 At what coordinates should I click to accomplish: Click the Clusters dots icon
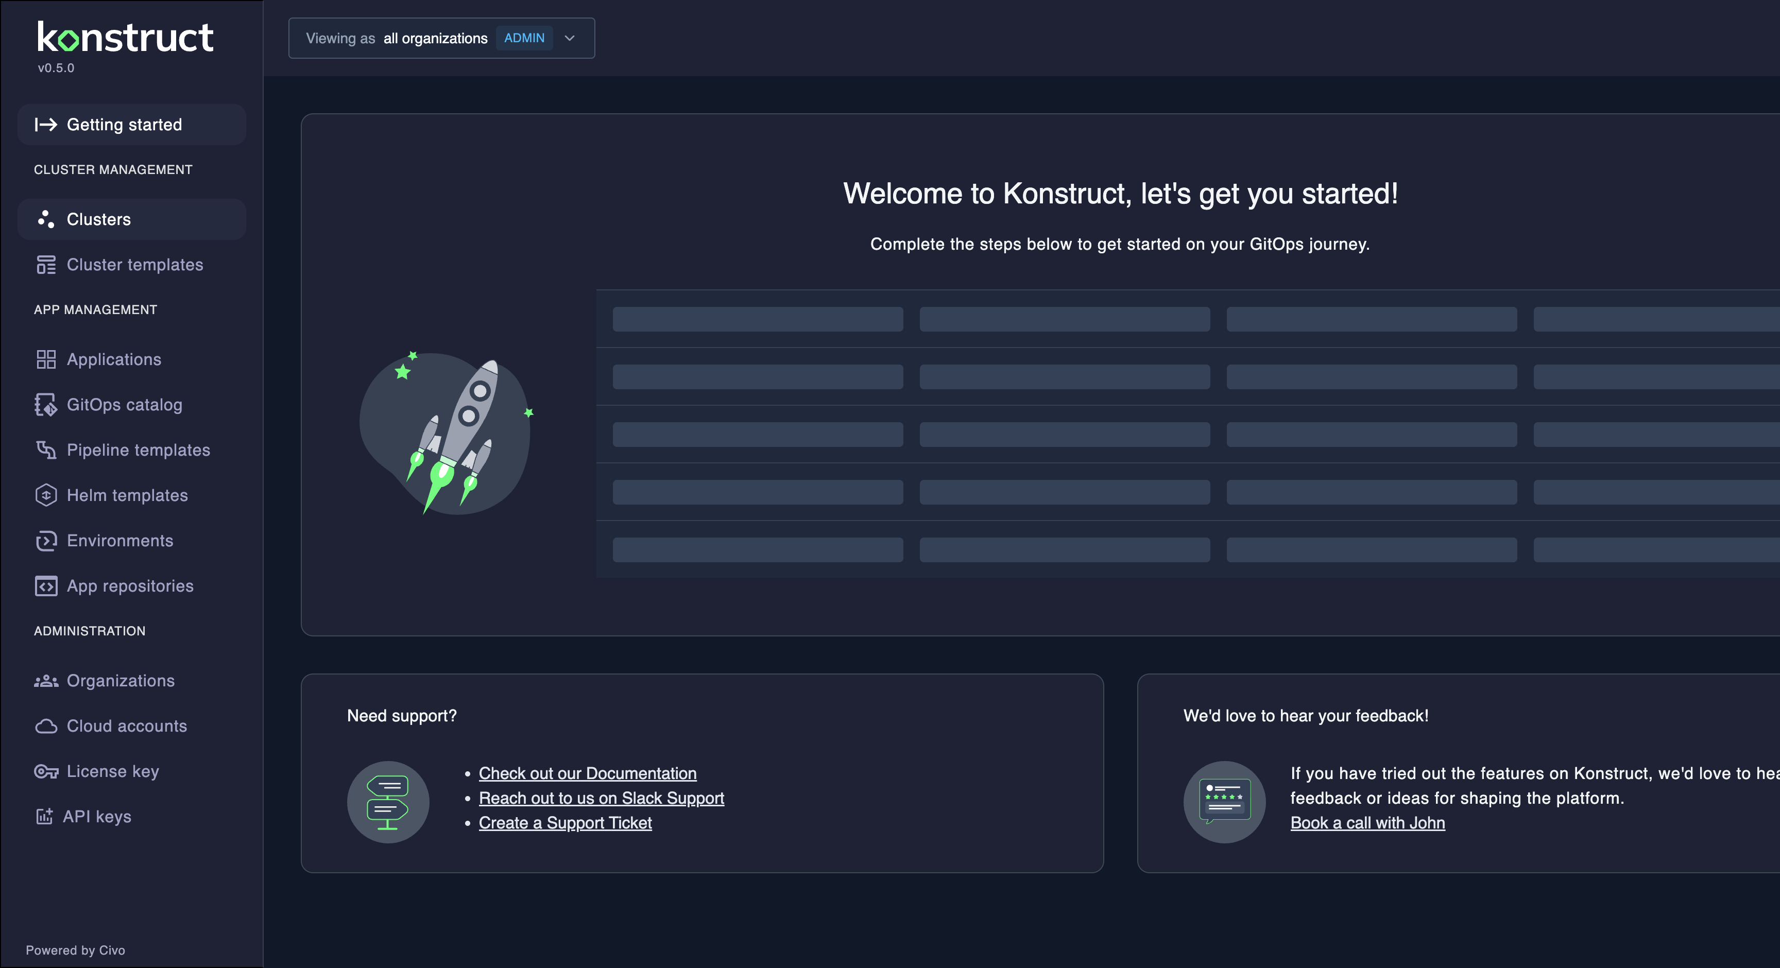[x=46, y=219]
